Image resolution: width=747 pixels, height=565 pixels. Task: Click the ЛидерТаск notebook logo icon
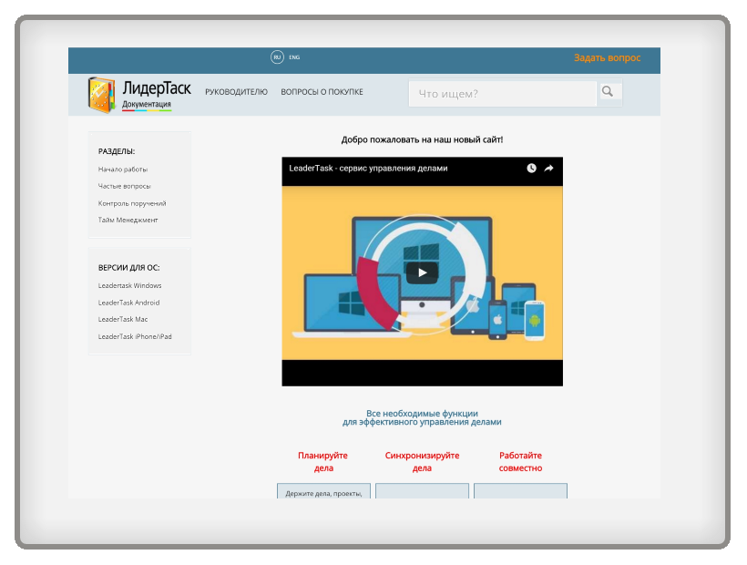pyautogui.click(x=101, y=95)
